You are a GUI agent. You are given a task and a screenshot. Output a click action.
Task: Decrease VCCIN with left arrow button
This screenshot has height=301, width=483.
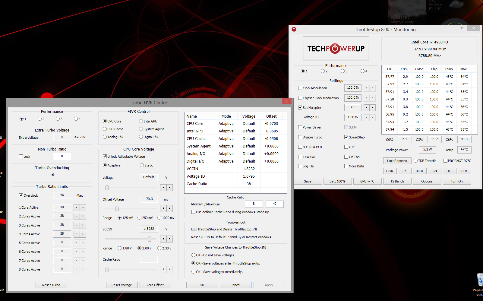163,239
